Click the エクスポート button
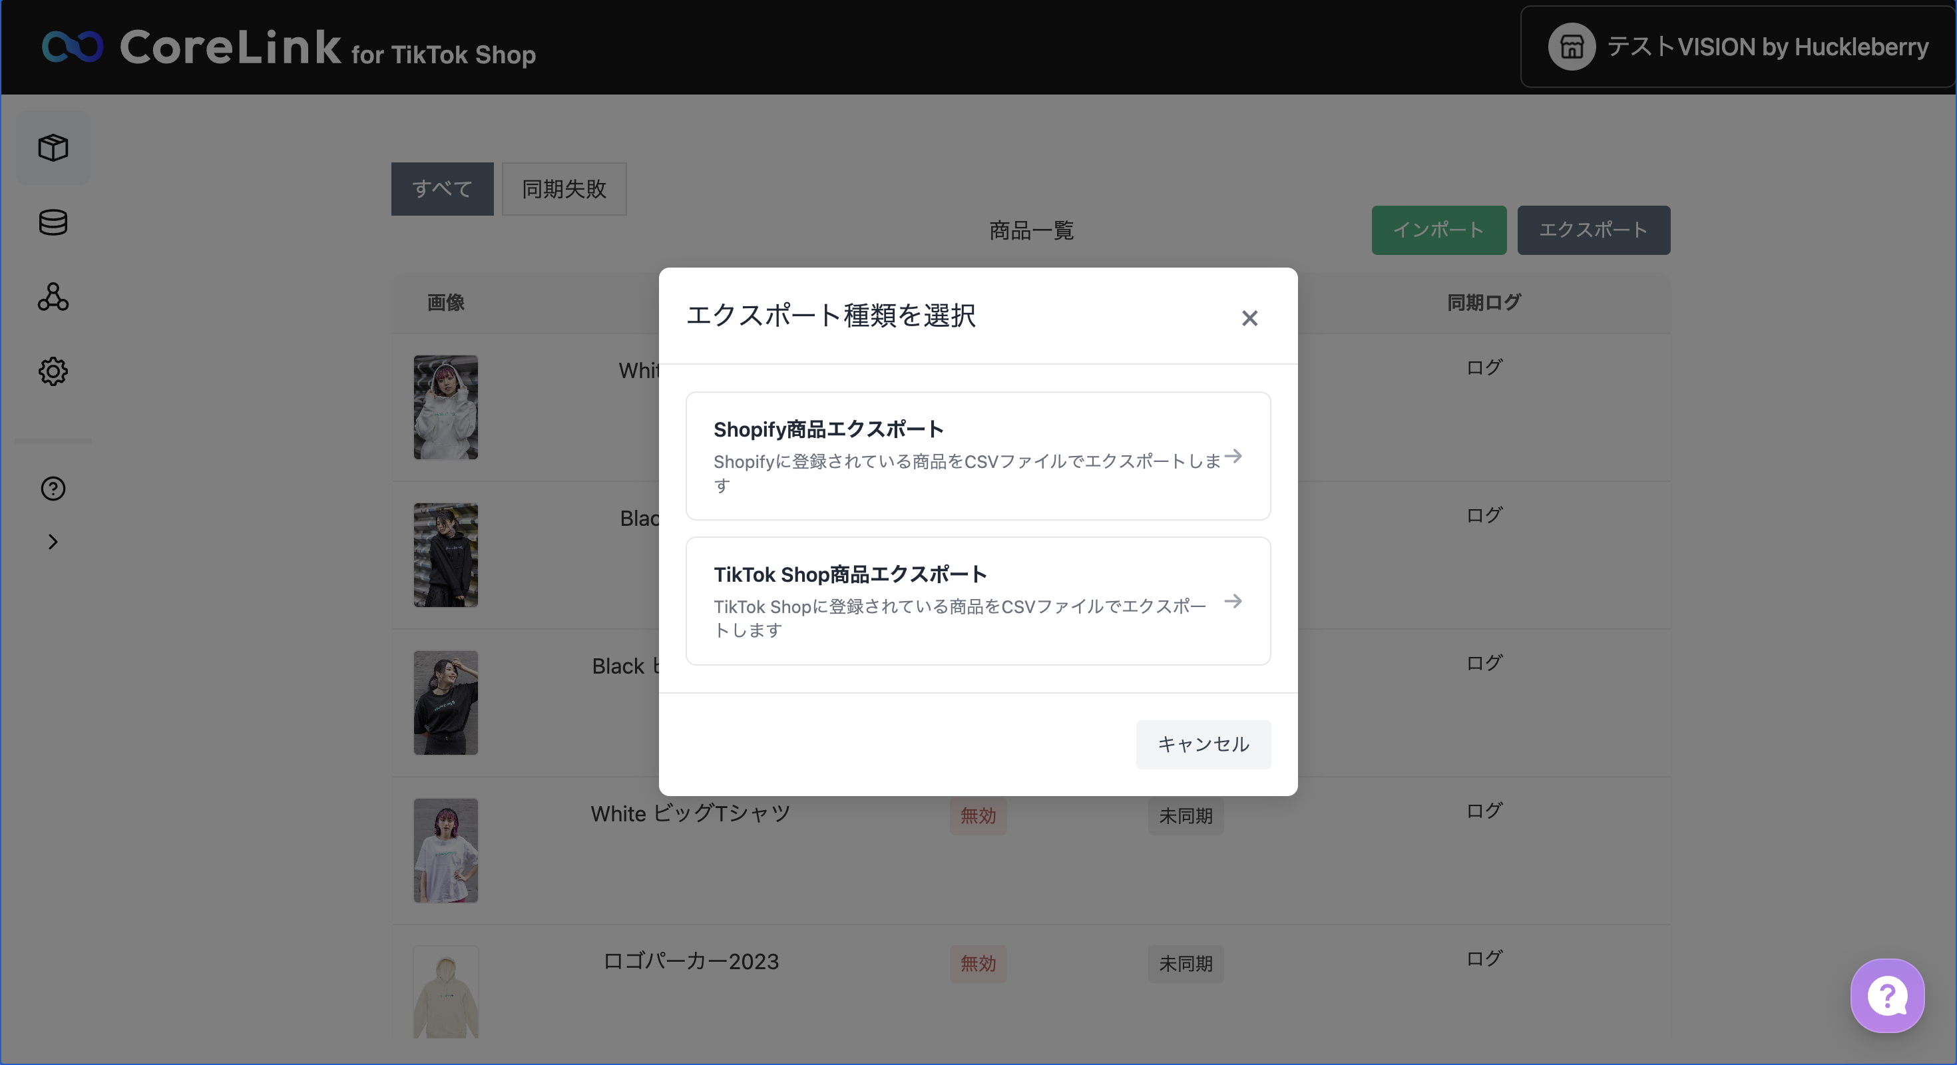 click(x=1593, y=230)
